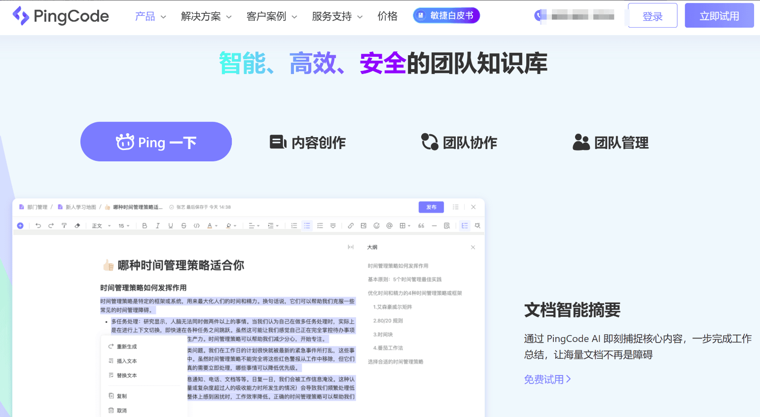Click the redo arrow in the editor toolbar

[x=51, y=226]
